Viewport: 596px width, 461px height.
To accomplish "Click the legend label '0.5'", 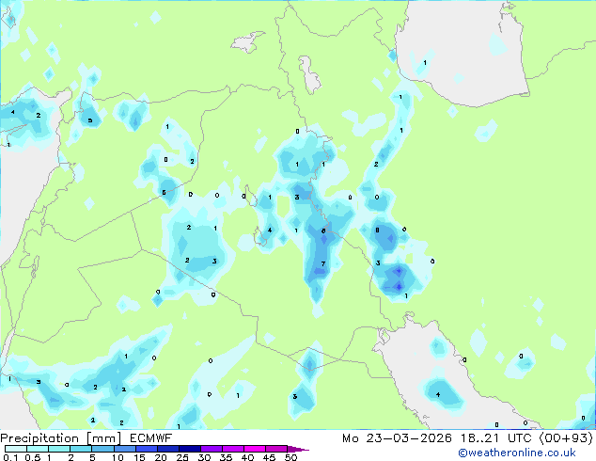I will coord(32,457).
